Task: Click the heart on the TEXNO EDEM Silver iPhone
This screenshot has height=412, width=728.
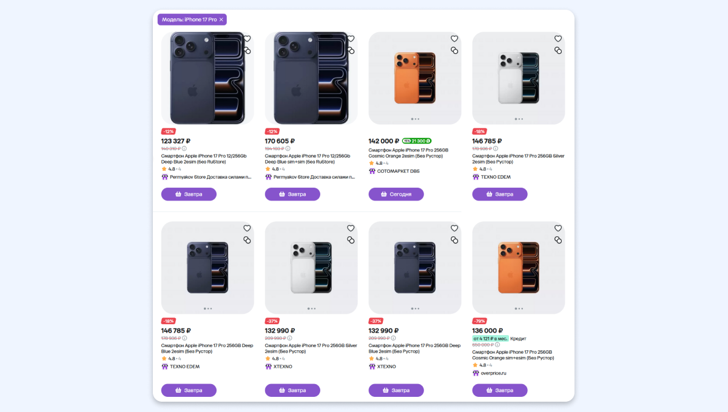Action: point(558,39)
